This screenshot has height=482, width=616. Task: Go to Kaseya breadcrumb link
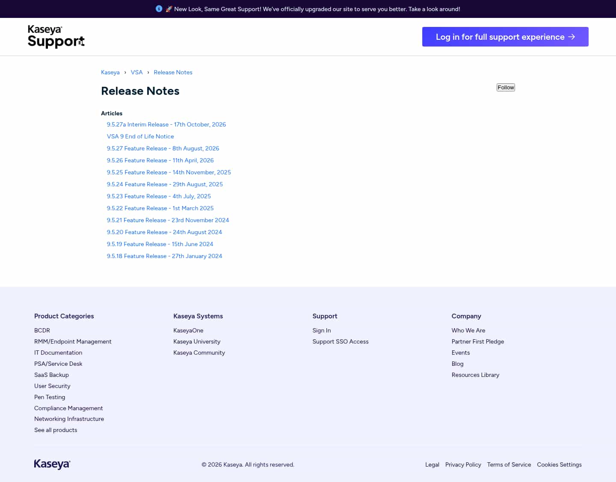(x=110, y=72)
